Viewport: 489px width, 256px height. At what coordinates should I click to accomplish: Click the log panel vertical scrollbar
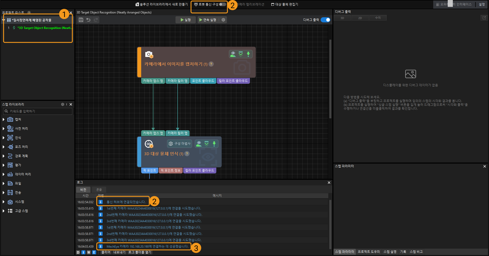(x=330, y=224)
